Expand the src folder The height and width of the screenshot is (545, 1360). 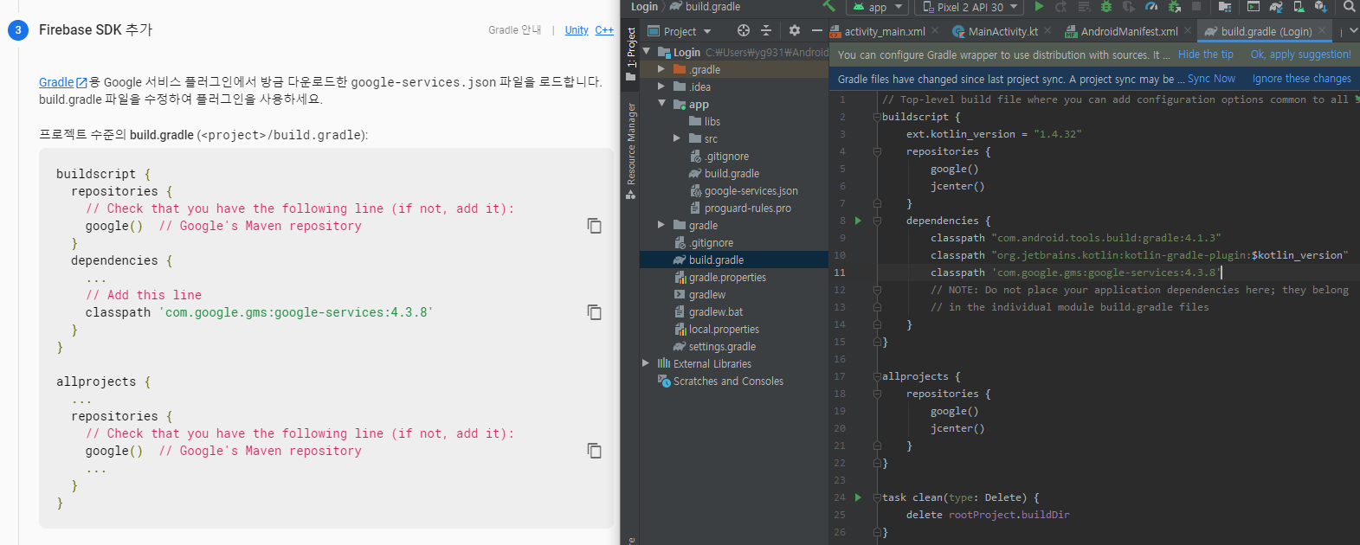tap(677, 138)
